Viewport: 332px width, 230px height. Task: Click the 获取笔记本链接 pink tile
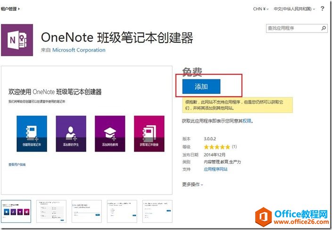pos(149,134)
